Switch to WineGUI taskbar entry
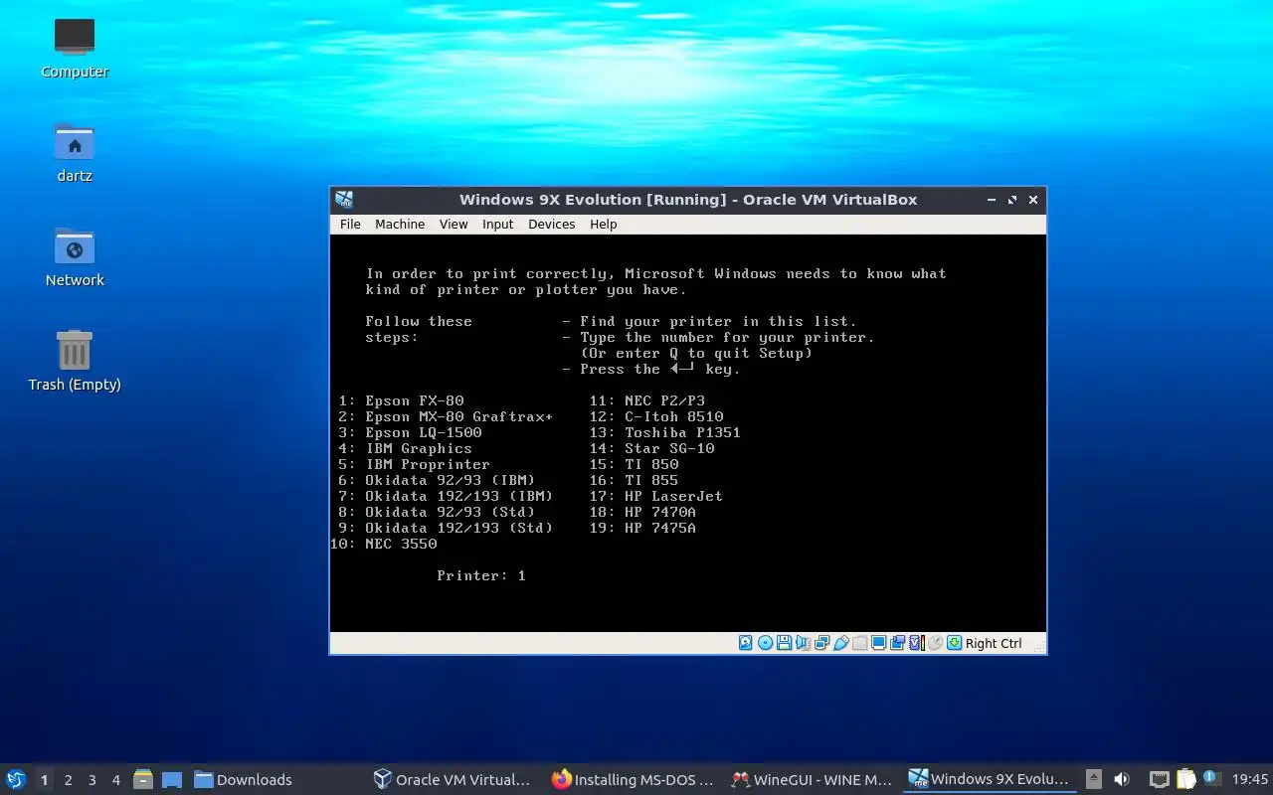 click(812, 780)
